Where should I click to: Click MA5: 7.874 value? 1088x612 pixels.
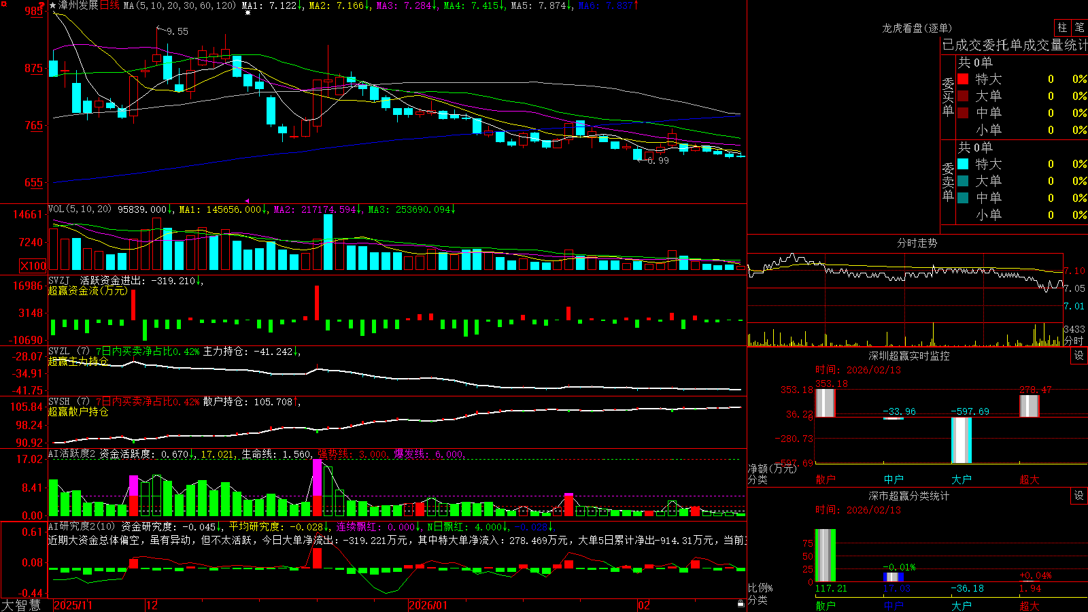click(541, 5)
